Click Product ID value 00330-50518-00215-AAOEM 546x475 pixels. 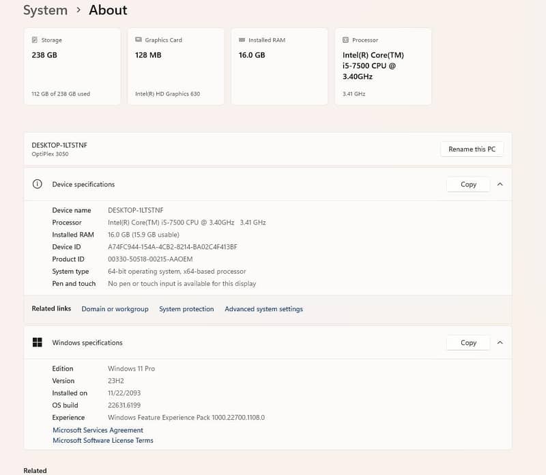[x=150, y=259]
